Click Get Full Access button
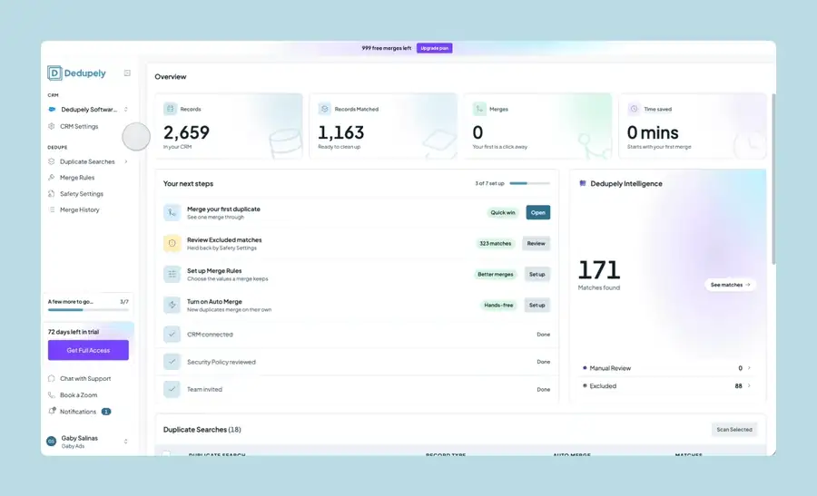This screenshot has width=817, height=496. (88, 350)
